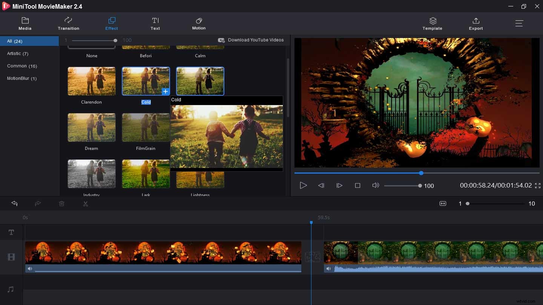Apply the Cold effect thumbnail
The image size is (543, 305).
pos(146,81)
